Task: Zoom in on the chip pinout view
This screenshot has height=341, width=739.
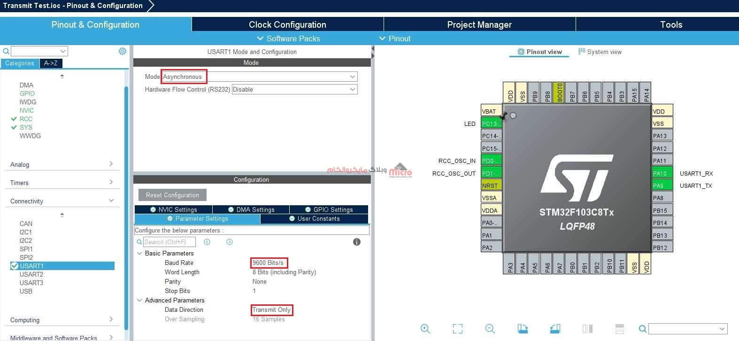Action: click(x=425, y=329)
